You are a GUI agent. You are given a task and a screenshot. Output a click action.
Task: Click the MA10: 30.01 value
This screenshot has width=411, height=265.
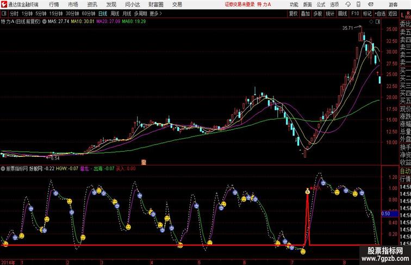tap(82, 22)
